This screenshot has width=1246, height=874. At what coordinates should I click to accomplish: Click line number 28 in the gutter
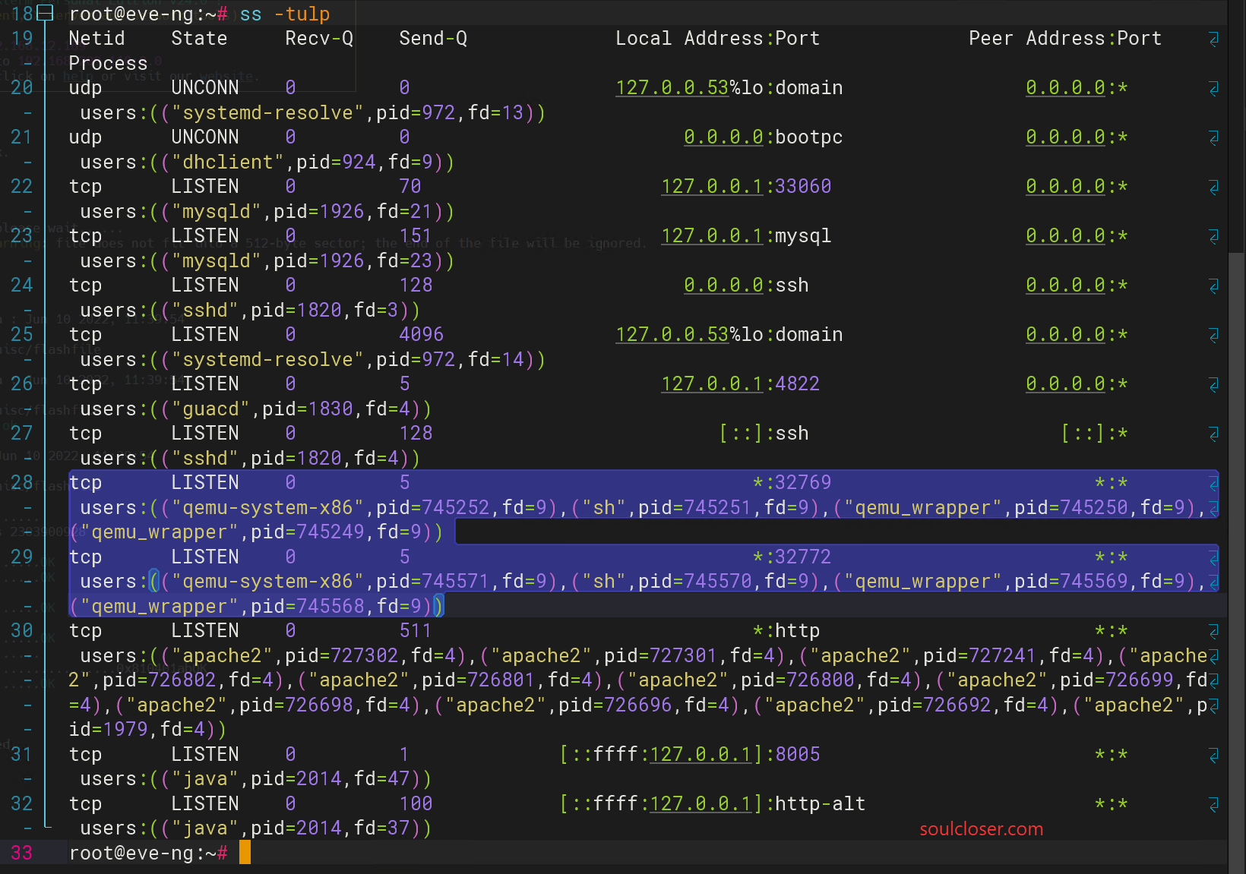pyautogui.click(x=21, y=482)
